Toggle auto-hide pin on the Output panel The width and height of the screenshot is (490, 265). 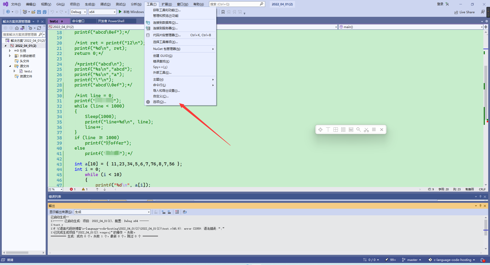click(480, 206)
